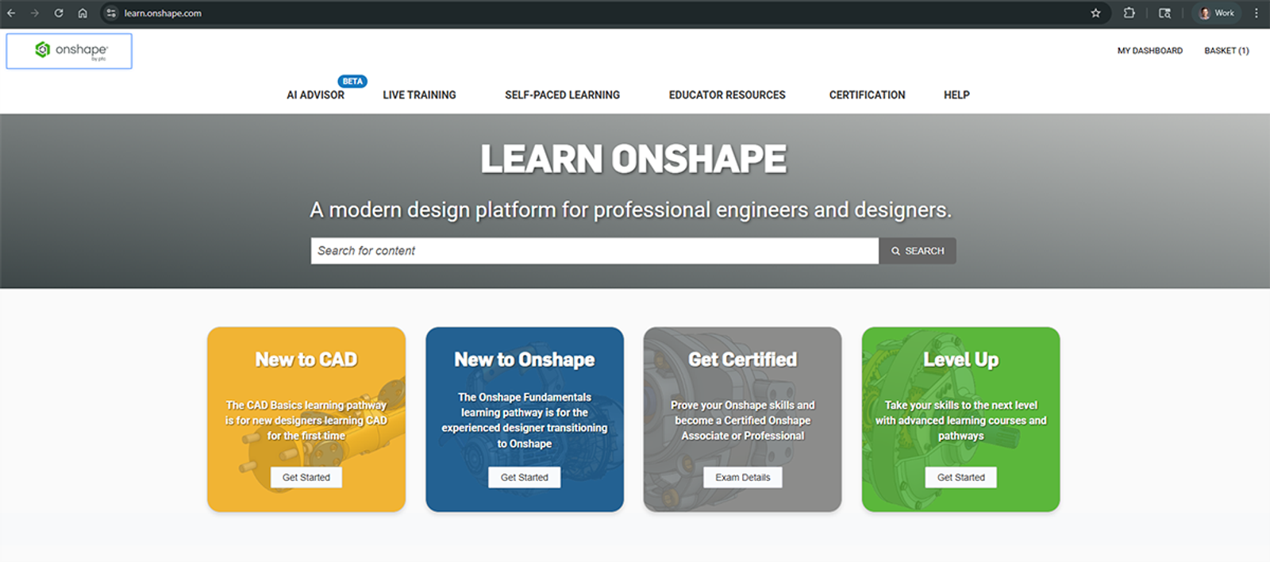Screen dimensions: 1270x562
Task: Click 'The CAD Basics learning pathway' description
Action: coord(306,420)
